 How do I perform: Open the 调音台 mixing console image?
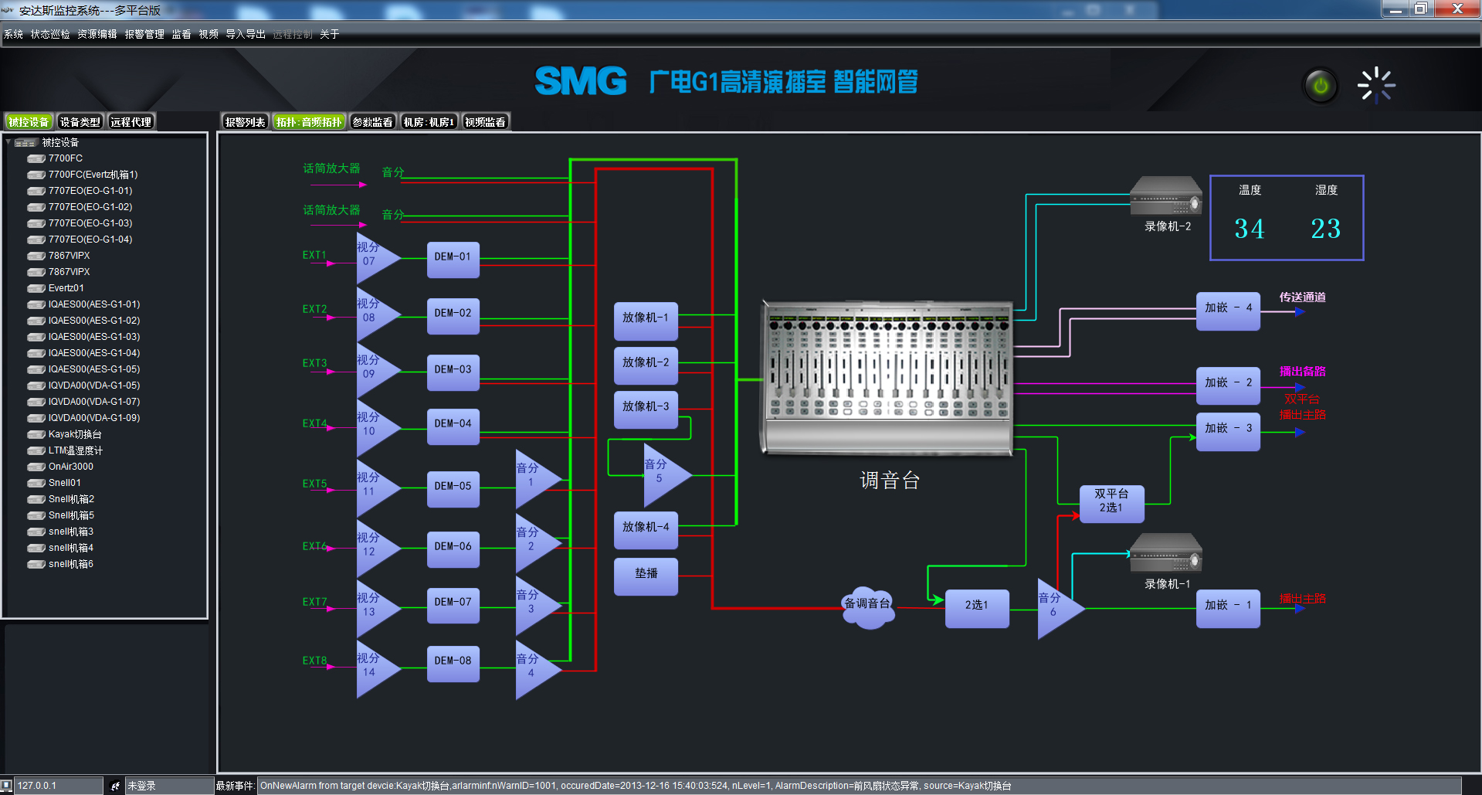pyautogui.click(x=887, y=378)
